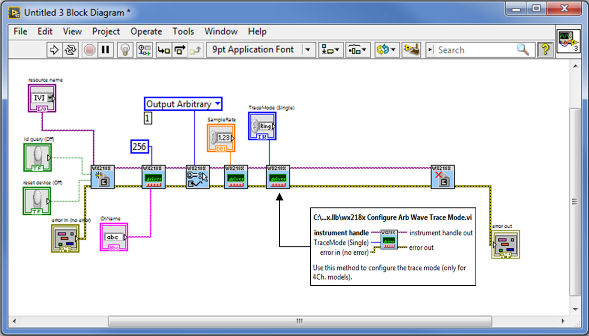Click the horizontal scrollbar thumb
589x336 pixels.
(x=300, y=321)
